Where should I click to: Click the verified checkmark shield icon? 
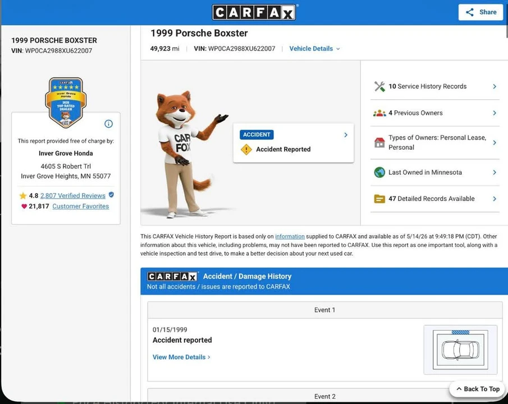(111, 195)
